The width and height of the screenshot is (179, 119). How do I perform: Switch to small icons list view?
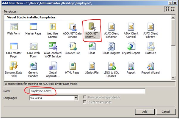[173, 9]
